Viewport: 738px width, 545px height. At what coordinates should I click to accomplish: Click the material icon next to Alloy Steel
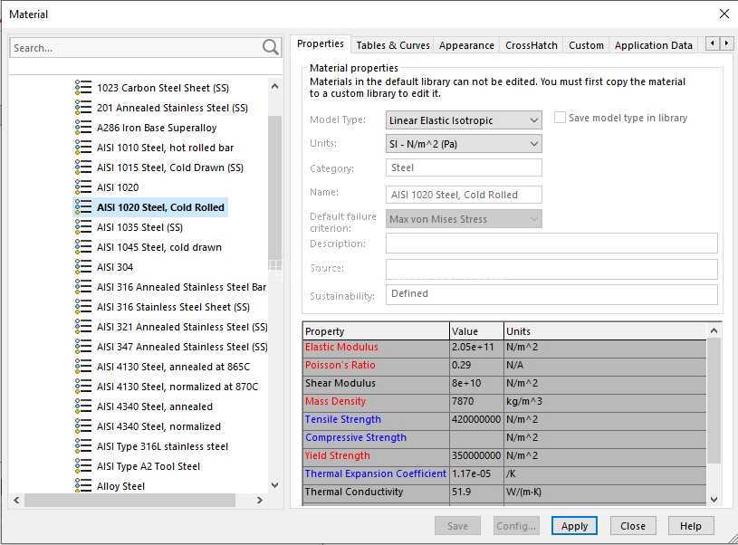(83, 485)
